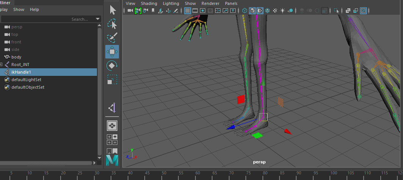Toggle X-Ray Active Components icon
The image size is (403, 180).
pyautogui.click(x=356, y=11)
